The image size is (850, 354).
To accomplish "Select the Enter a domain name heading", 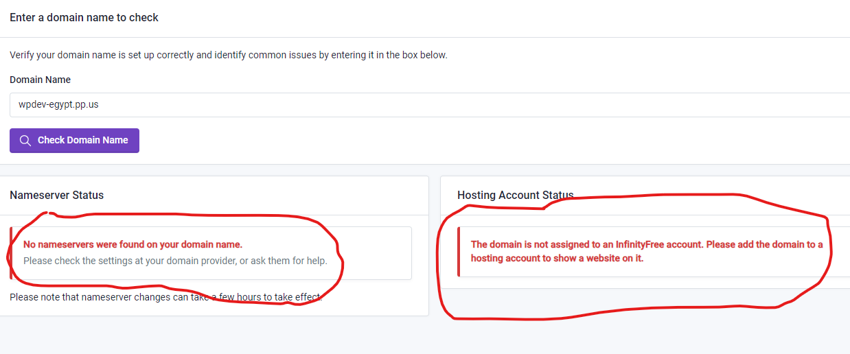I will 84,17.
